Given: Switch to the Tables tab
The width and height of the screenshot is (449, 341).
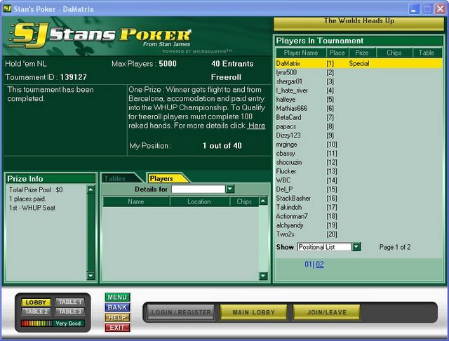Looking at the screenshot, I should pyautogui.click(x=119, y=178).
